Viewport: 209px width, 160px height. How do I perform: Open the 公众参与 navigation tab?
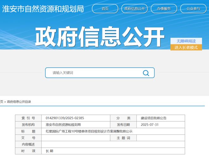(x=193, y=9)
